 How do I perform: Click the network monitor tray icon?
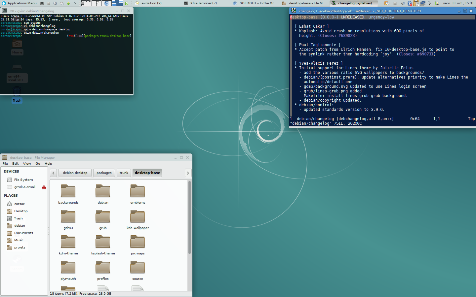[423, 3]
